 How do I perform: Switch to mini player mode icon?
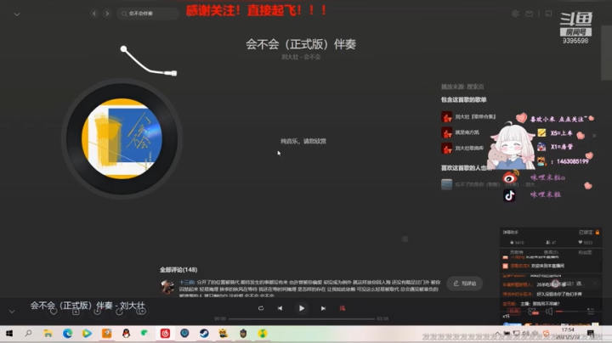point(548,14)
